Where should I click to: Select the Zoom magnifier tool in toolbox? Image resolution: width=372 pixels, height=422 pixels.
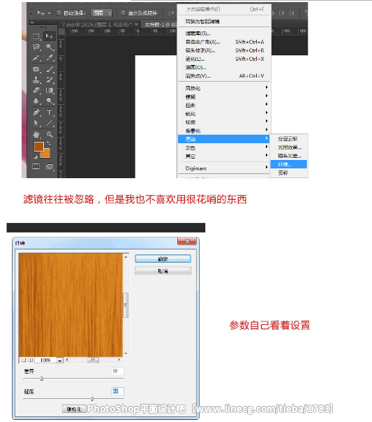[x=50, y=134]
